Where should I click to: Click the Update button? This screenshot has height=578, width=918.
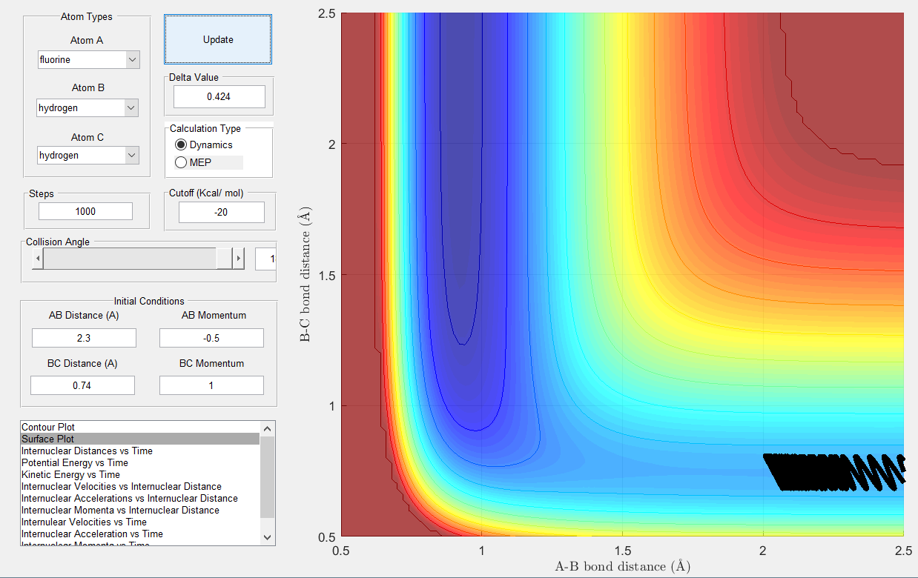tap(218, 39)
